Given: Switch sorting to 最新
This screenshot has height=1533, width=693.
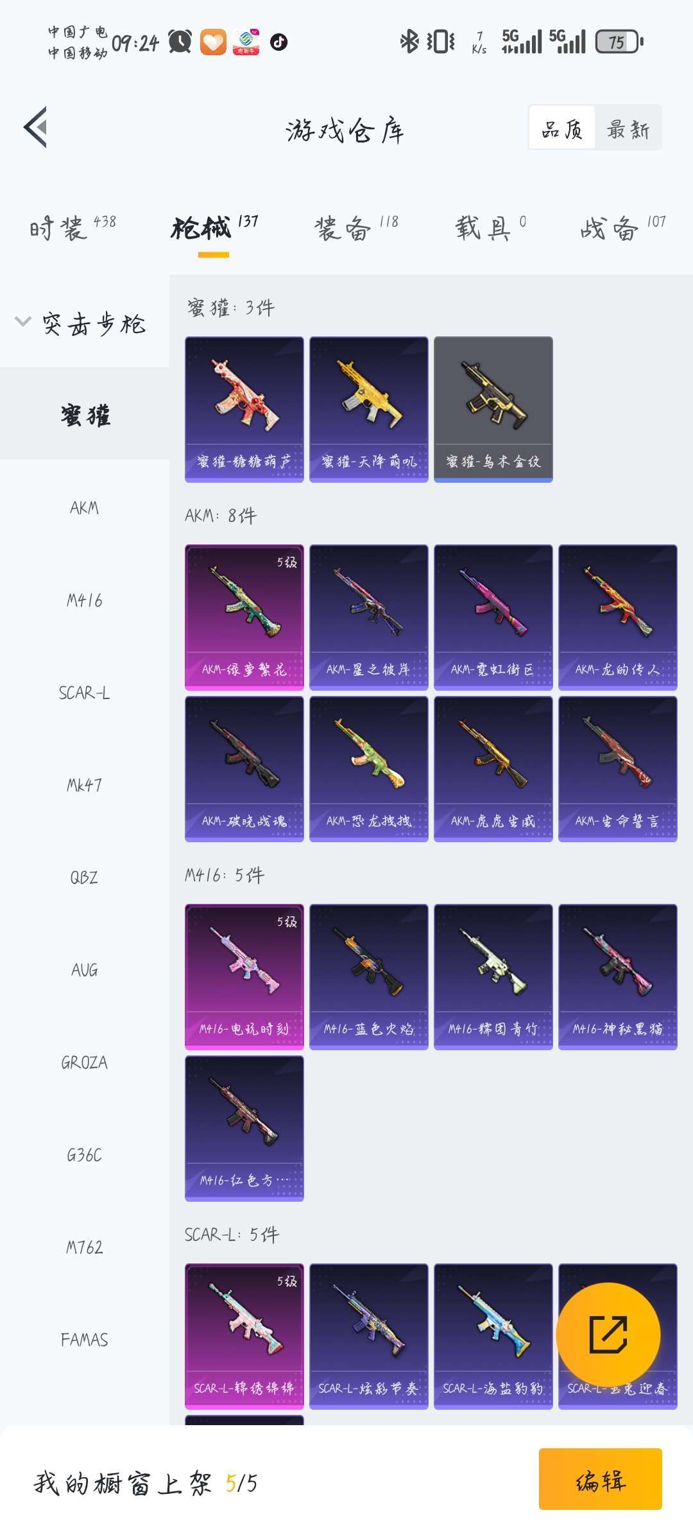Looking at the screenshot, I should [x=628, y=128].
